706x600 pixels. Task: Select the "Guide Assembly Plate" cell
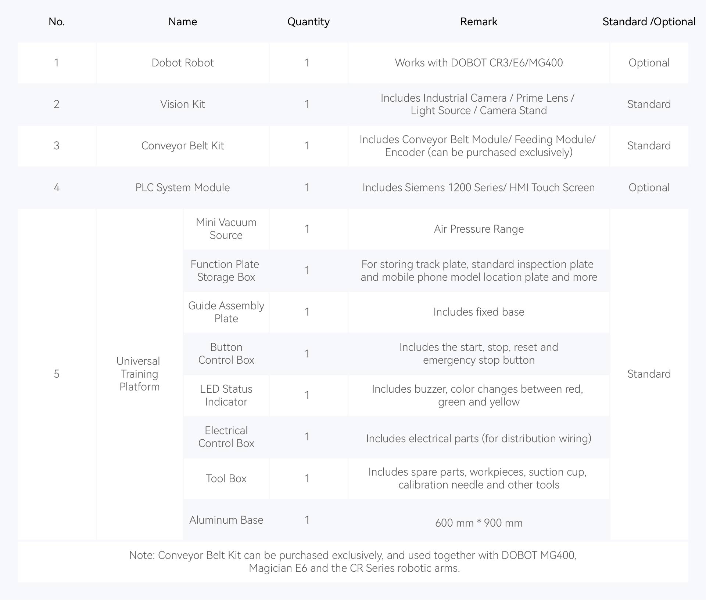pos(226,312)
